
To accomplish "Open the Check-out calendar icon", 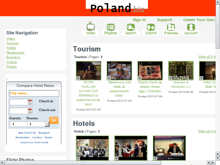I will coord(30,111).
